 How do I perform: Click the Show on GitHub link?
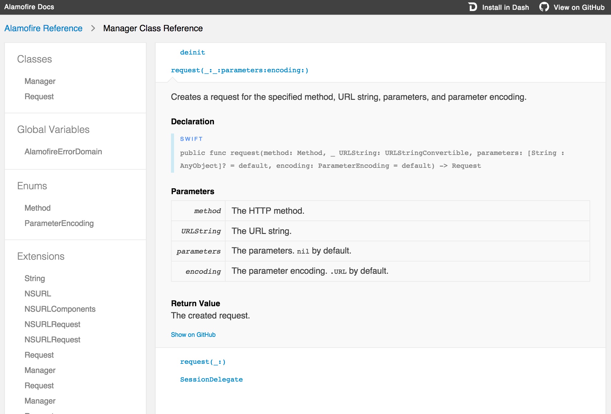tap(193, 335)
